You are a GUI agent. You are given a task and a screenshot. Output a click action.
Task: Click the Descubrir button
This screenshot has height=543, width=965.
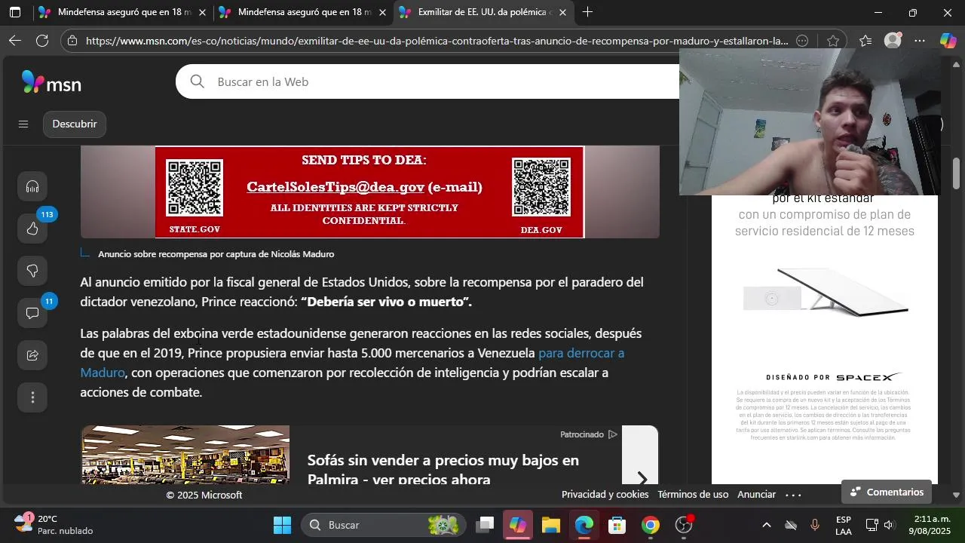(75, 124)
